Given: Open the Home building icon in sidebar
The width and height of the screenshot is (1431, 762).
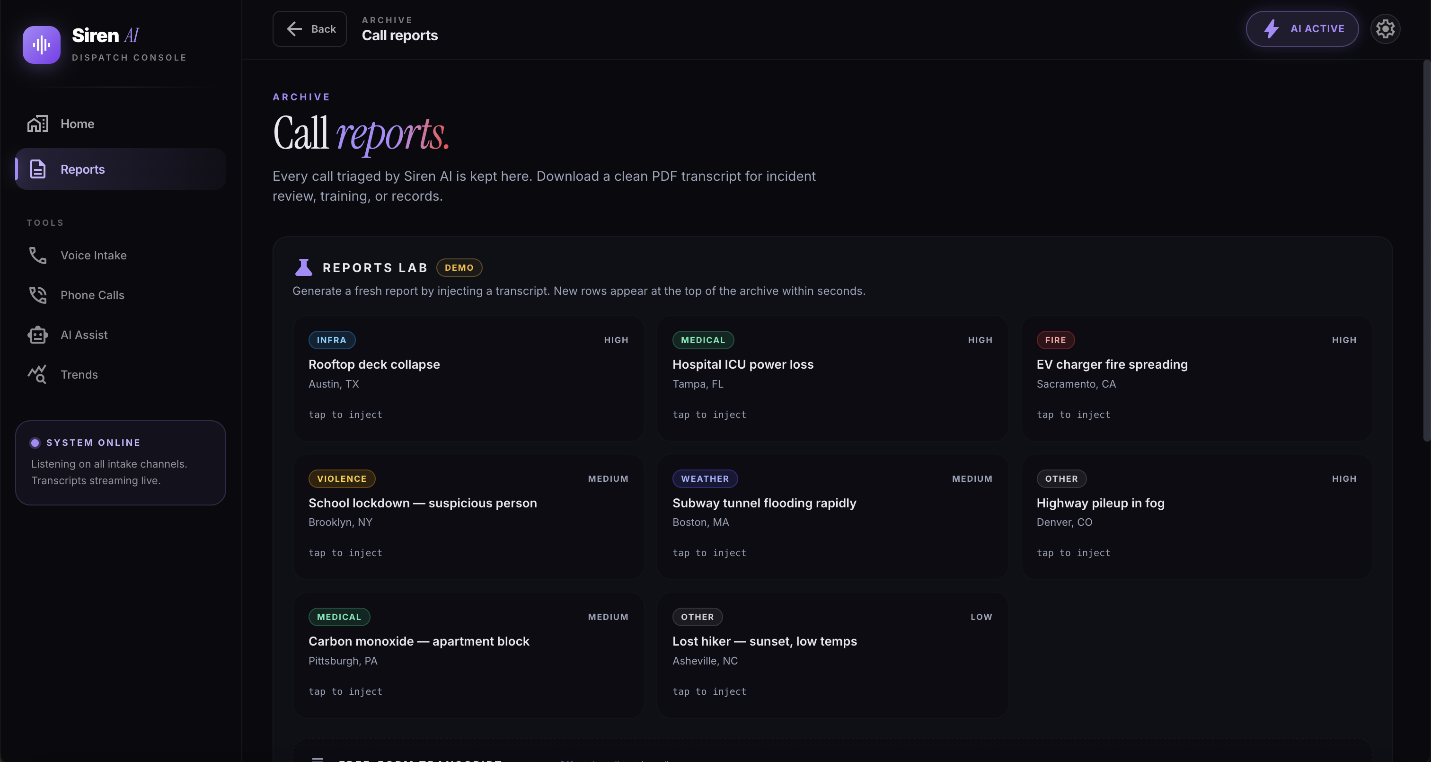Looking at the screenshot, I should (x=38, y=124).
